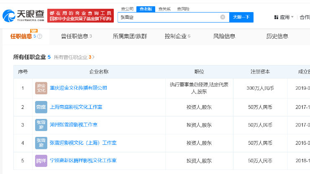Click the 张雪迎影视文化（上海）工作室 row logo
The image size is (310, 174).
coord(41,143)
